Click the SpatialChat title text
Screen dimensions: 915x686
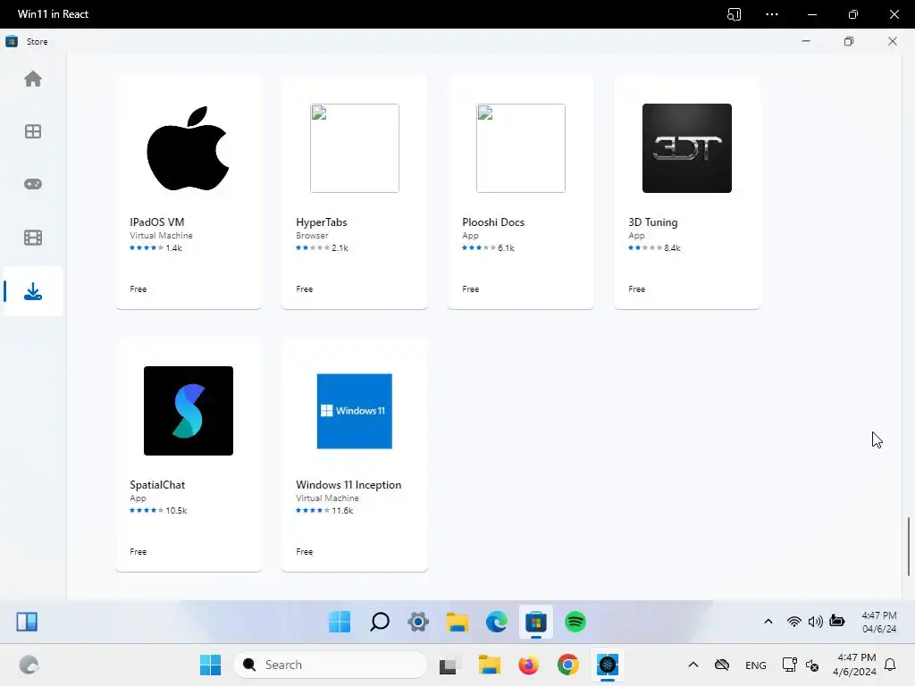pos(157,485)
